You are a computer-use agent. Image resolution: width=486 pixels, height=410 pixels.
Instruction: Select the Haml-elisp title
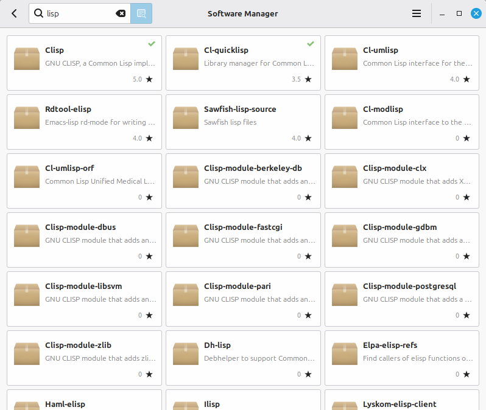pos(65,404)
